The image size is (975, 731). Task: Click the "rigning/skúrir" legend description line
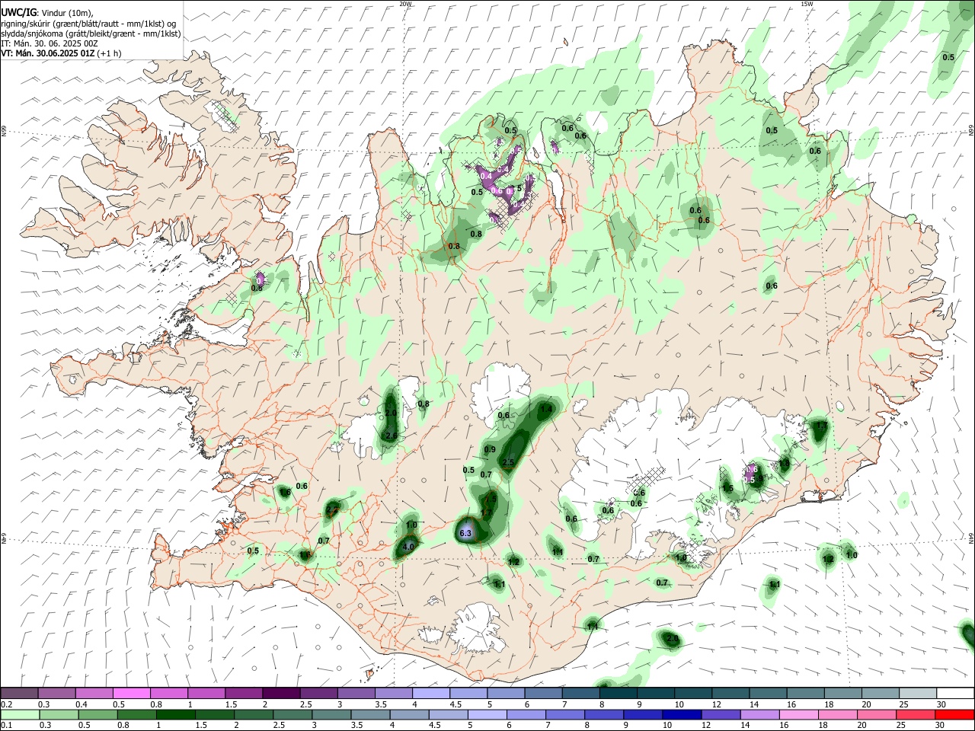(88, 24)
